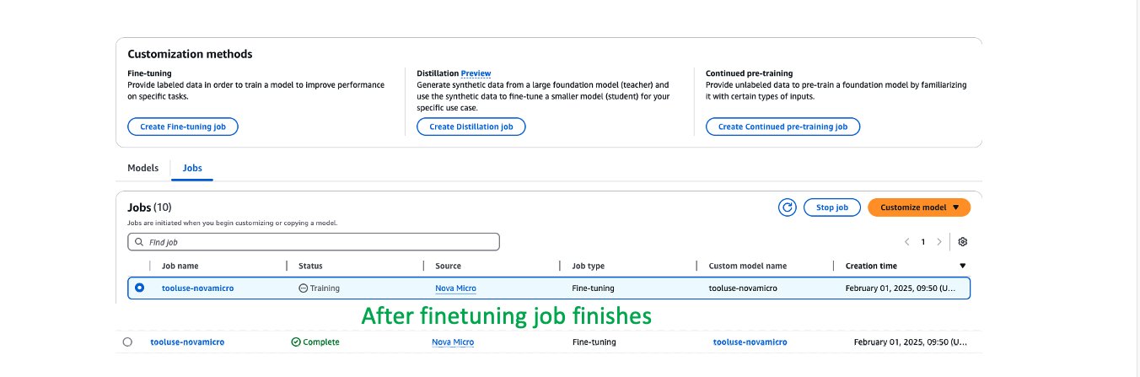This screenshot has width=1140, height=377.
Task: Click Create Continued pre-training job
Action: coord(782,127)
